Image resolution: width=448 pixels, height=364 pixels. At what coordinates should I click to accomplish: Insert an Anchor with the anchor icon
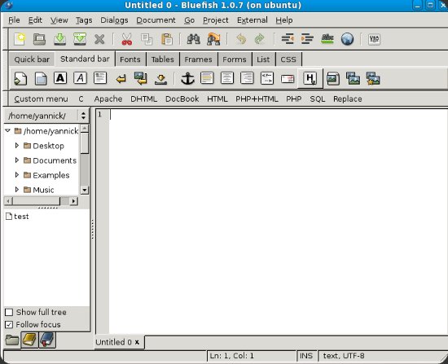tap(187, 78)
